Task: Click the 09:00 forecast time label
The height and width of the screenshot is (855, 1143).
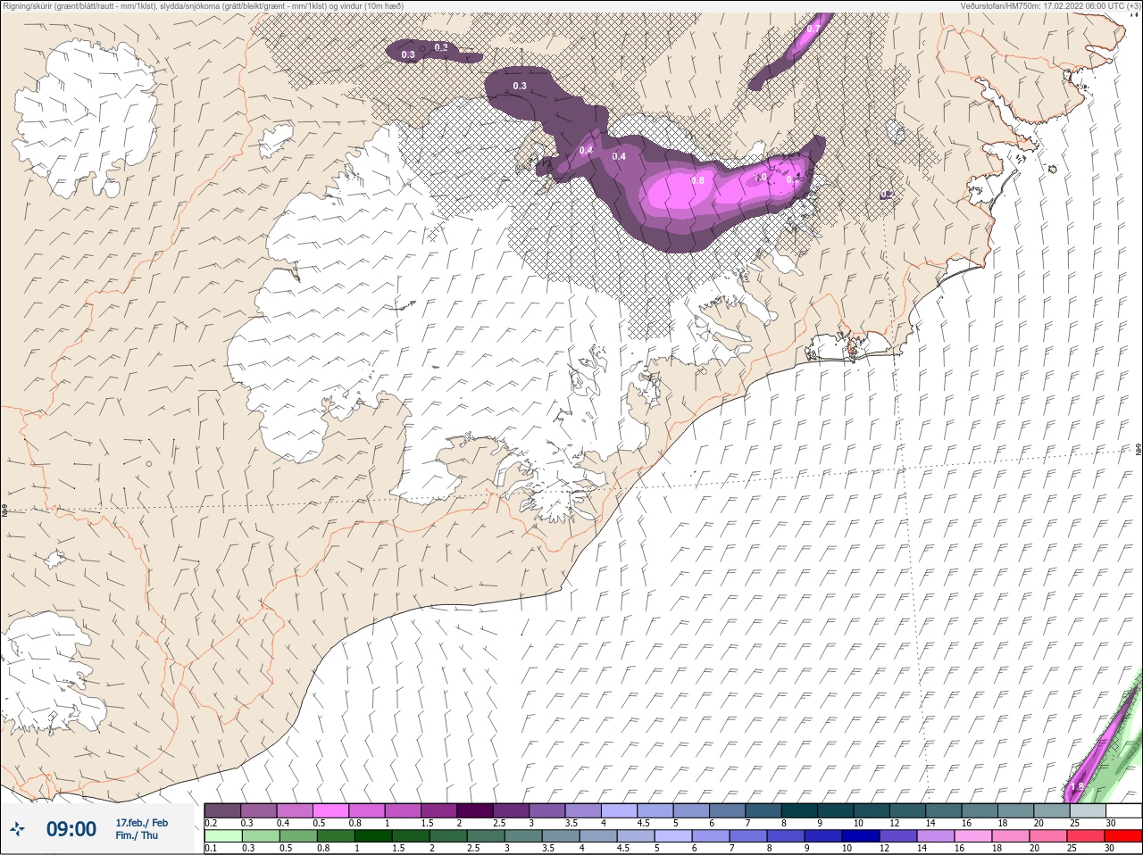Action: click(71, 829)
